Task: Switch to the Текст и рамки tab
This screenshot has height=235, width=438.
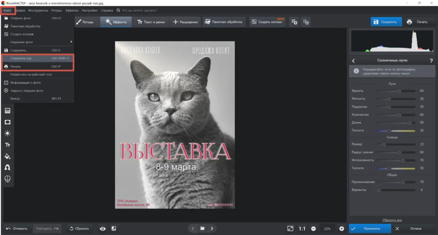Action: point(151,22)
